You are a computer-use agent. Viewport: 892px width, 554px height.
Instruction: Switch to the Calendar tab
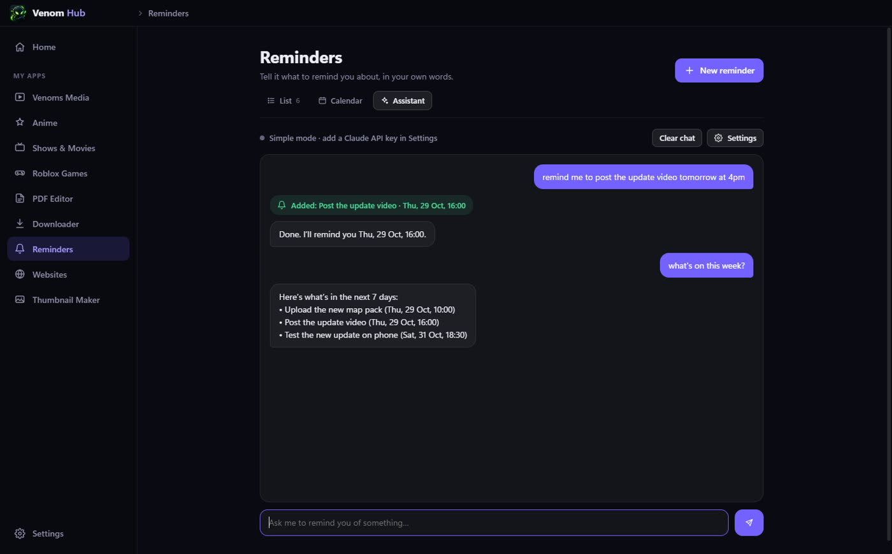340,101
